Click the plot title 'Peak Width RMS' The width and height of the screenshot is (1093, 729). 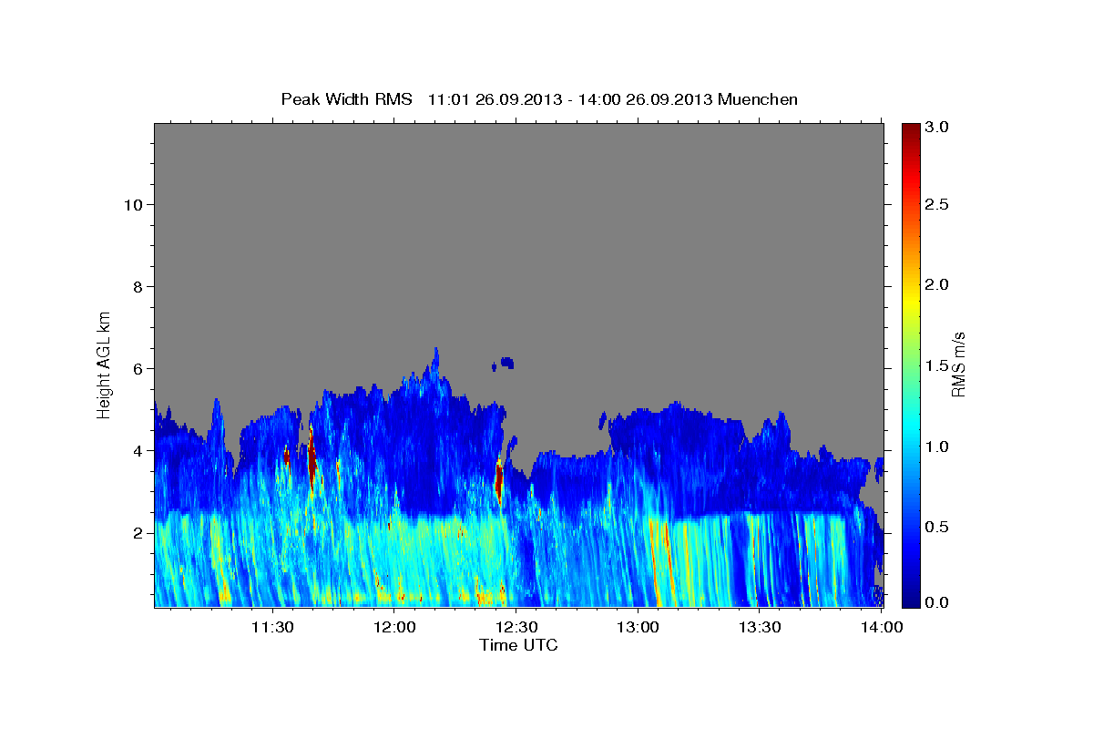(x=347, y=99)
